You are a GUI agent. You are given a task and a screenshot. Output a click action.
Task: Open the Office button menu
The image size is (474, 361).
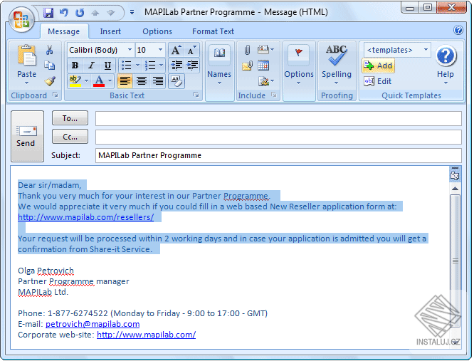point(21,20)
